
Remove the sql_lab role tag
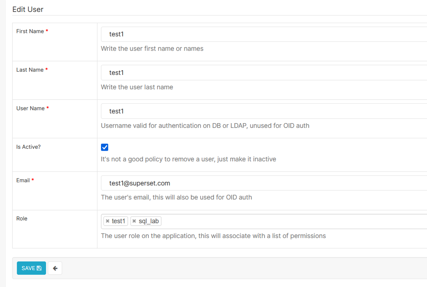click(x=134, y=221)
